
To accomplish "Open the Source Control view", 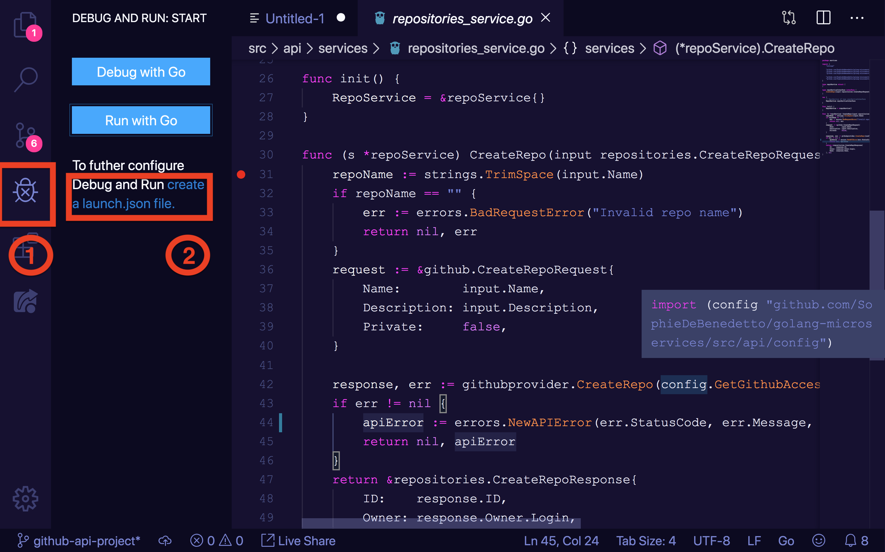I will [x=25, y=135].
